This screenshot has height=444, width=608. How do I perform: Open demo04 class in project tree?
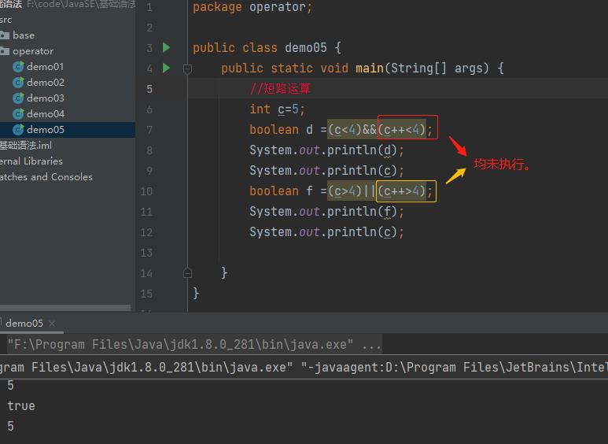click(x=46, y=113)
